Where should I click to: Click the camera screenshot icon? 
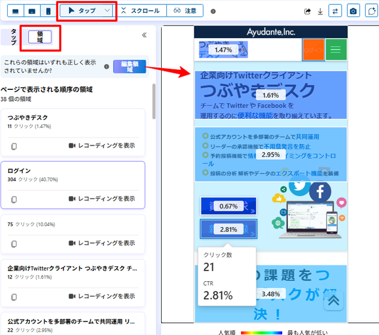click(353, 11)
